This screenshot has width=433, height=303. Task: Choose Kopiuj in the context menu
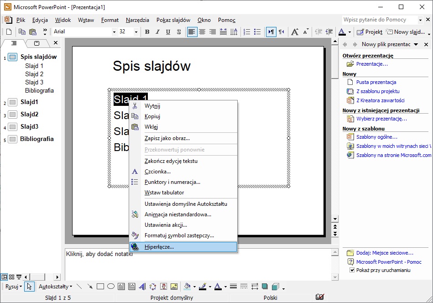[183, 116]
